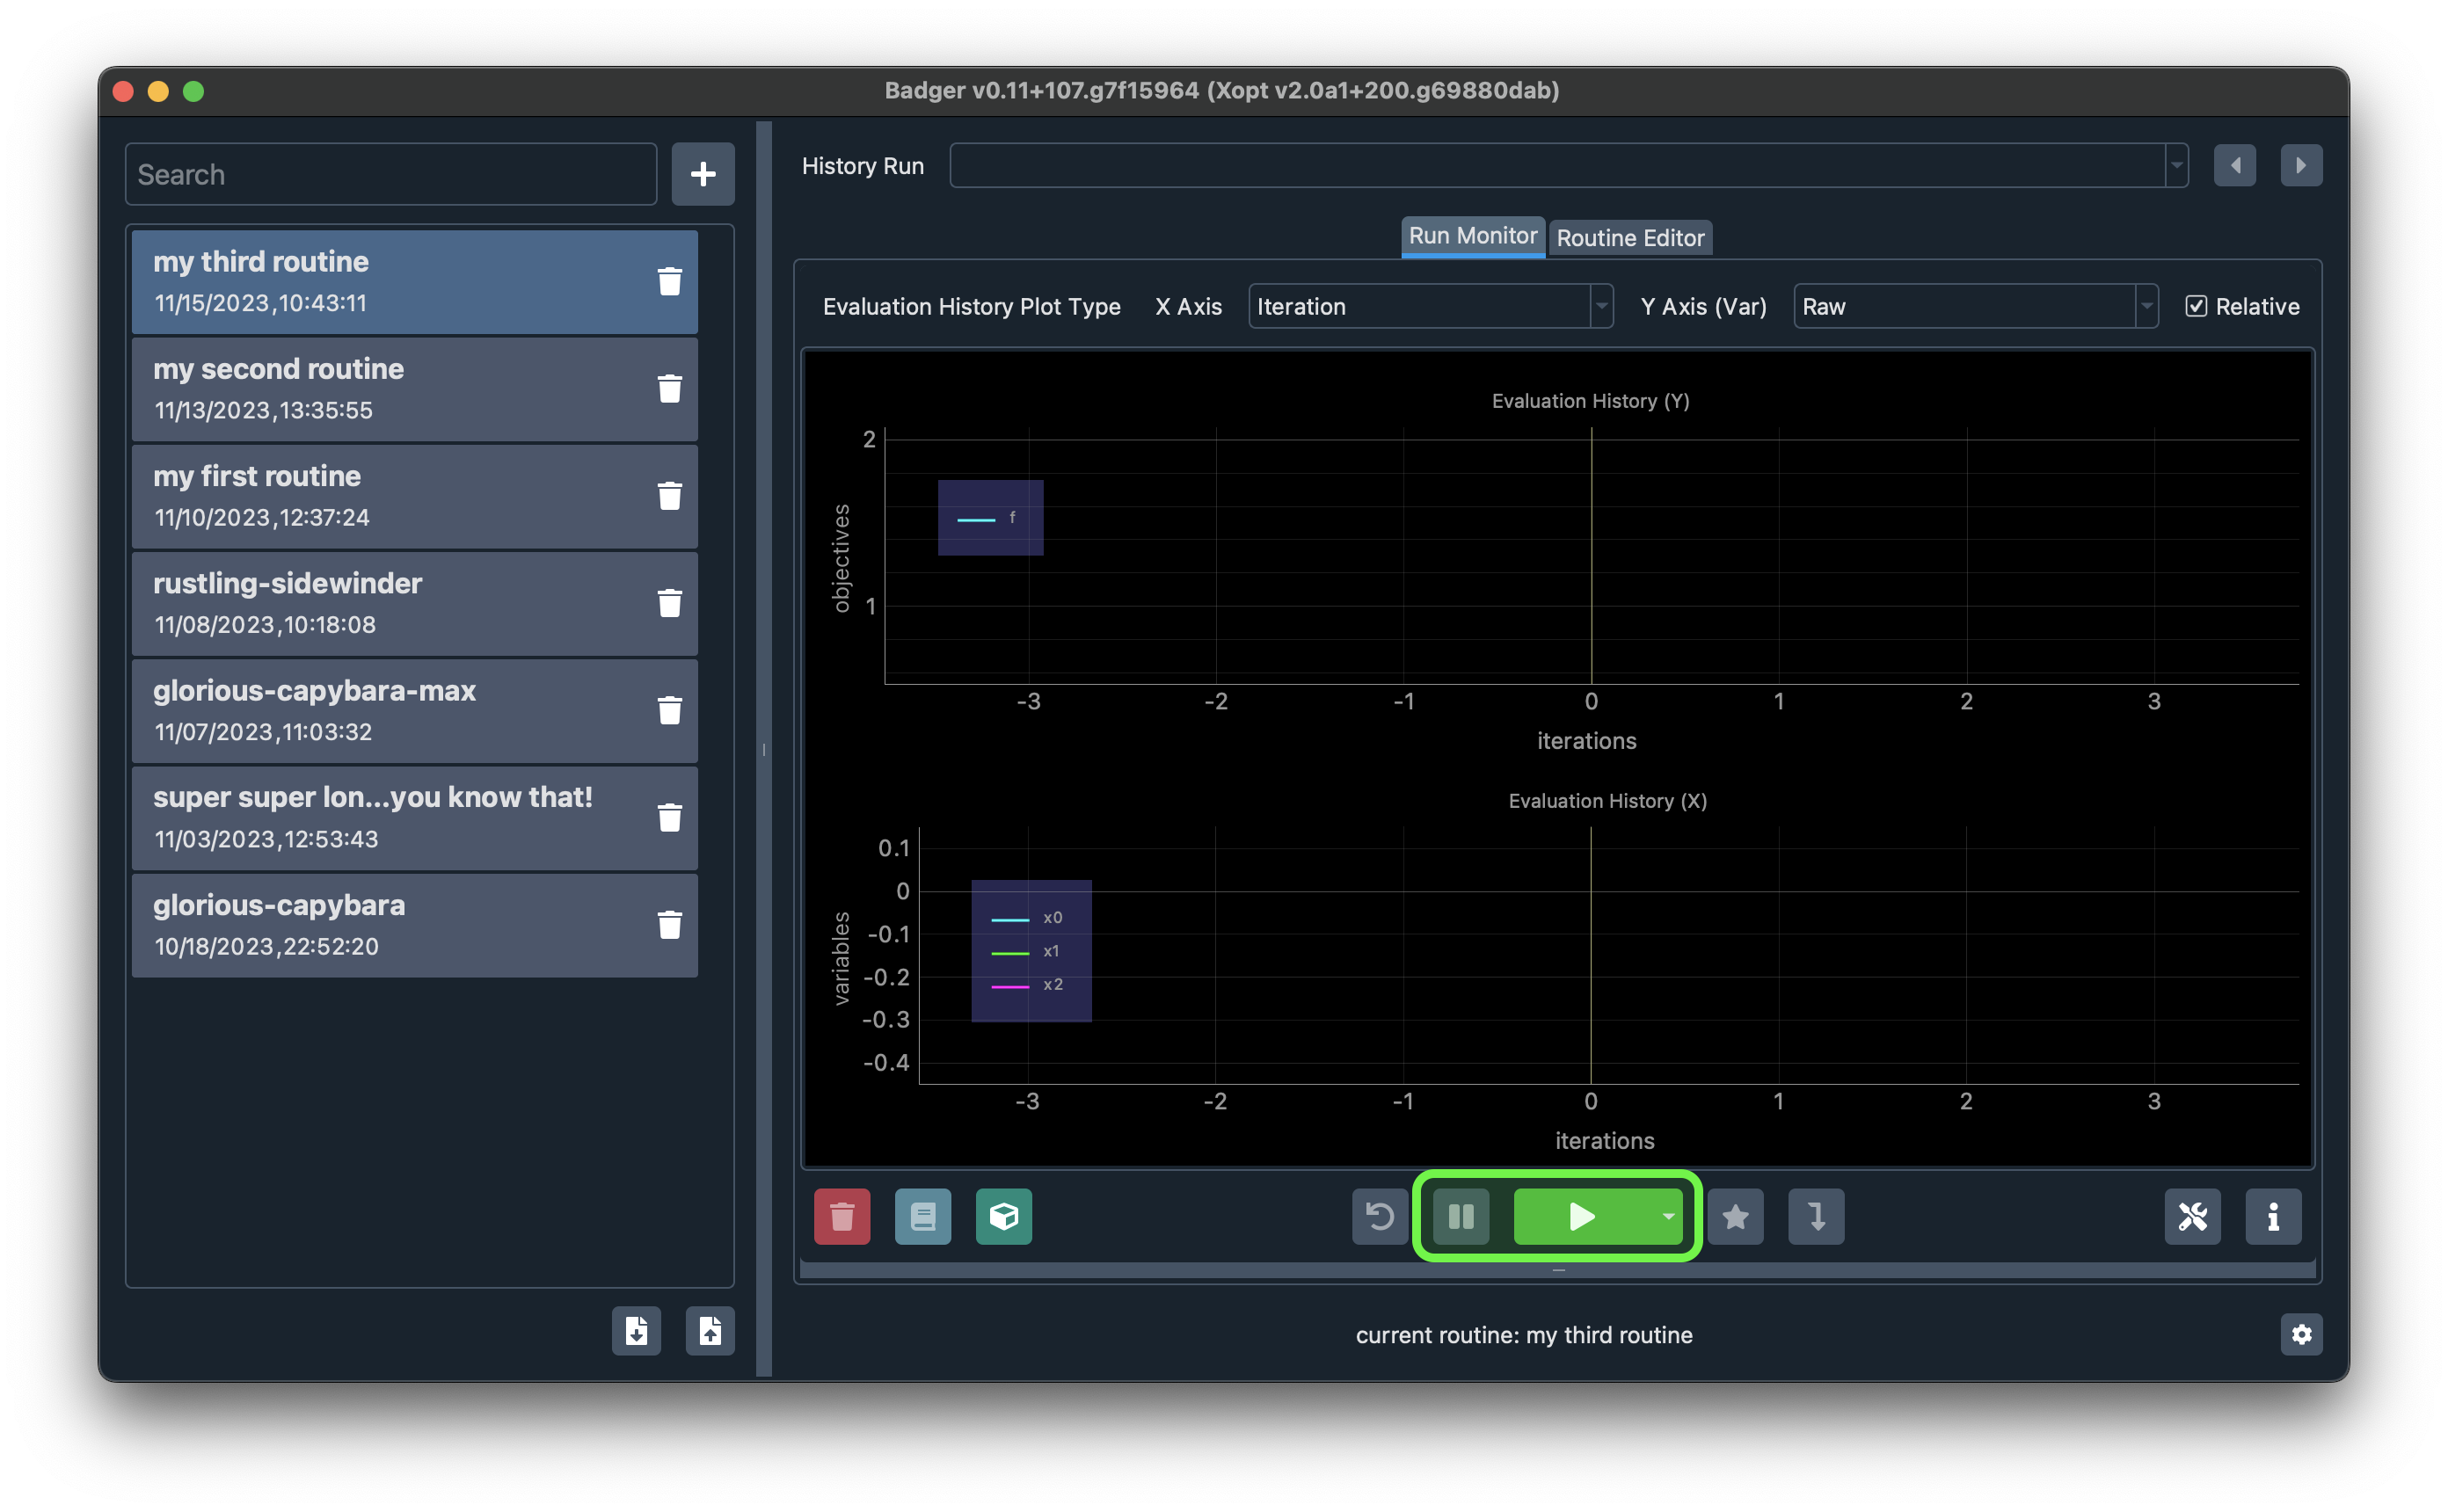Expand the History Run combo box

point(1569,165)
